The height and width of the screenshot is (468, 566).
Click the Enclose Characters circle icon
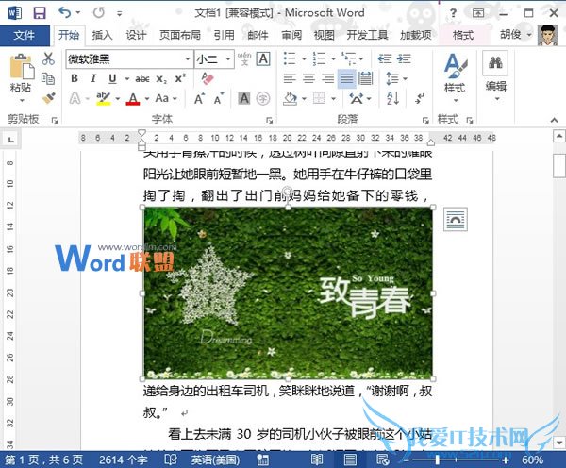point(263,98)
